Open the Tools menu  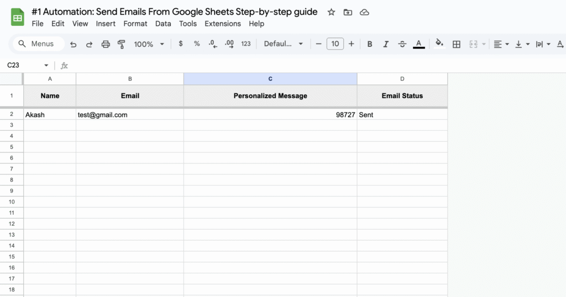click(188, 23)
